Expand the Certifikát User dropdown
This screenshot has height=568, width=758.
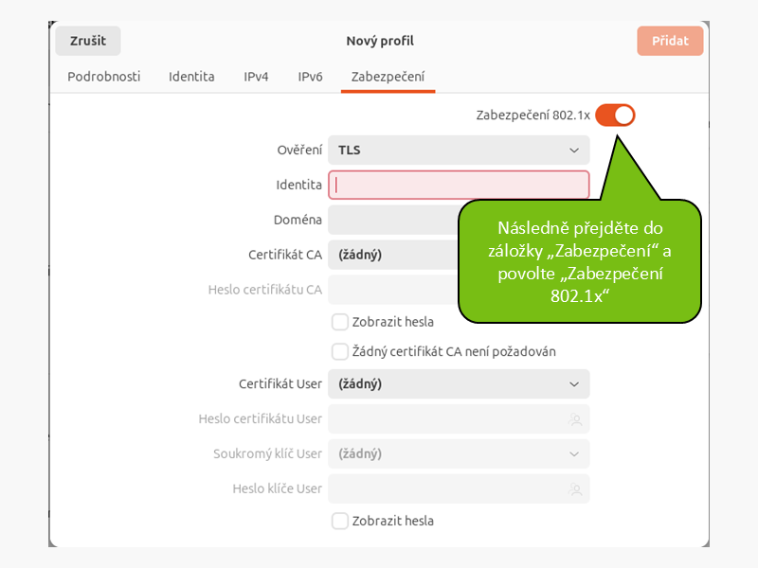tap(459, 384)
